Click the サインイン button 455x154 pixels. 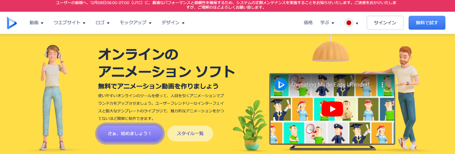pos(385,23)
